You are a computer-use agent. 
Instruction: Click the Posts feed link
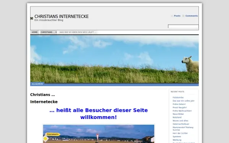coord(177,16)
